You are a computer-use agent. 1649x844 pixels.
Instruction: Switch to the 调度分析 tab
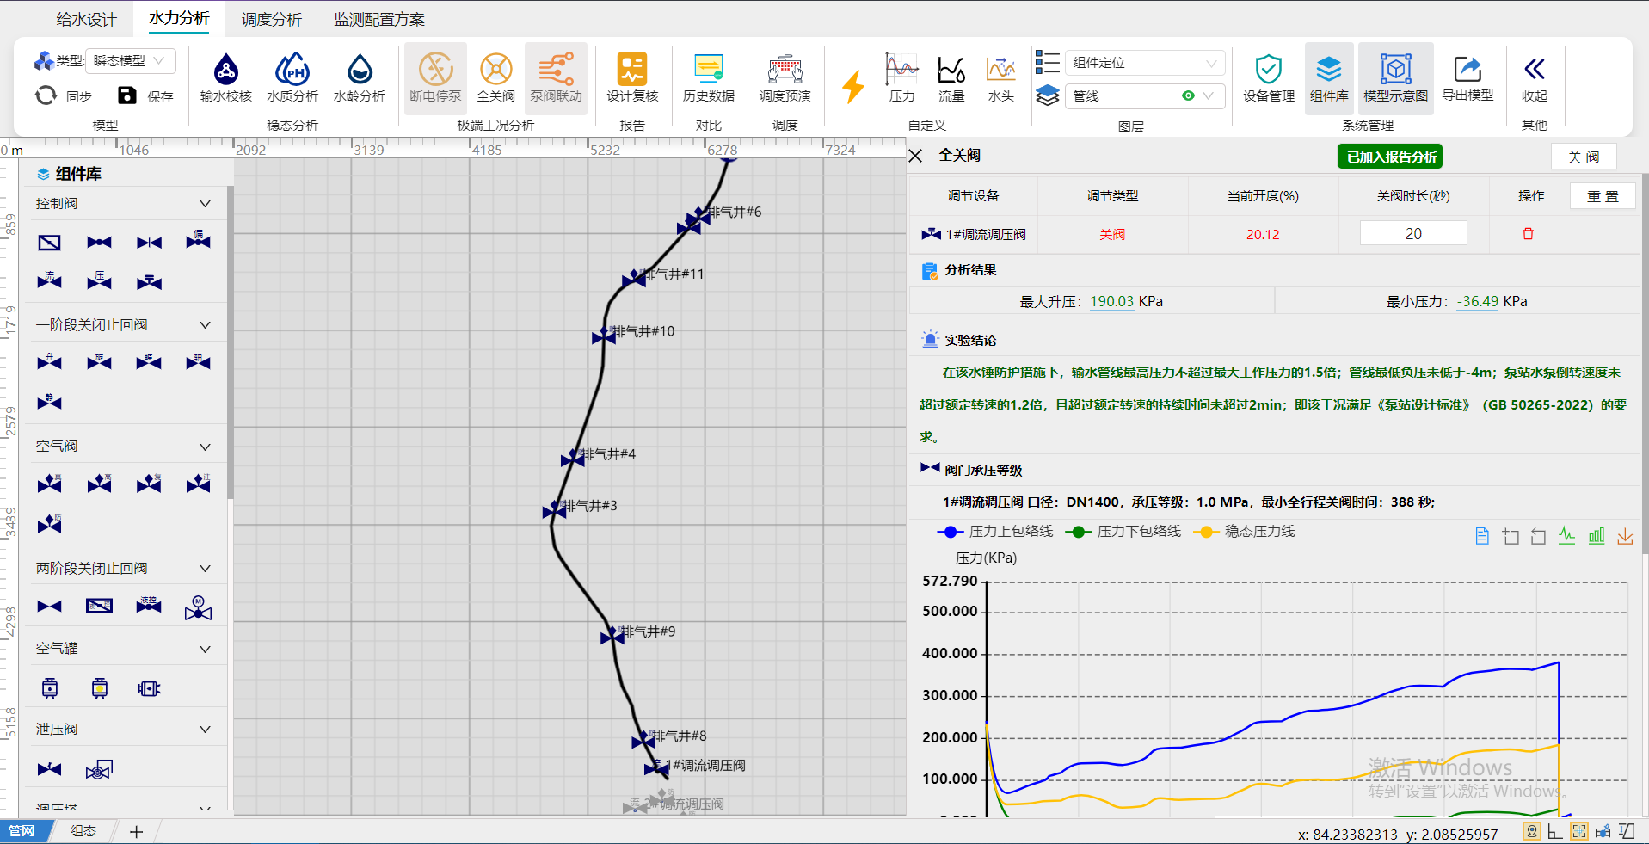click(x=271, y=18)
